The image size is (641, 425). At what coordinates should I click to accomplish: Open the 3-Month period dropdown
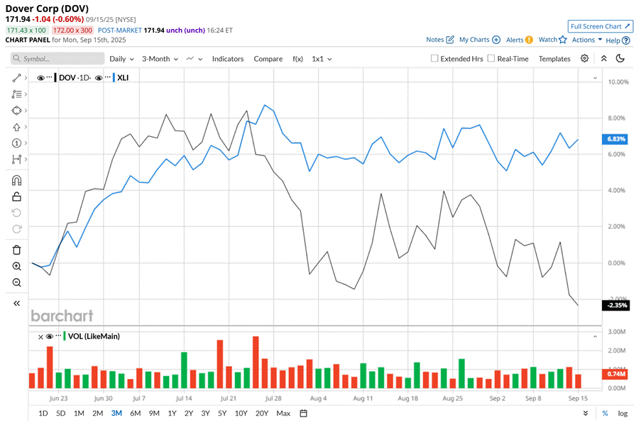click(160, 59)
